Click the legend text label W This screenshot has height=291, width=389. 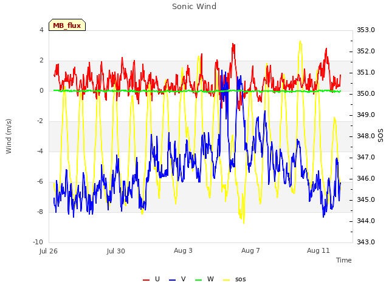pyautogui.click(x=210, y=279)
